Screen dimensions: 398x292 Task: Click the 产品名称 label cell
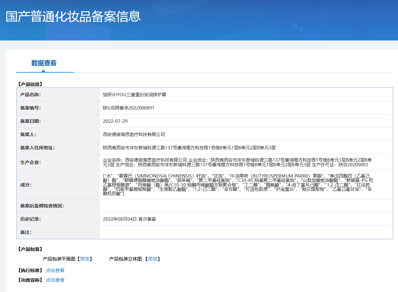pyautogui.click(x=31, y=95)
